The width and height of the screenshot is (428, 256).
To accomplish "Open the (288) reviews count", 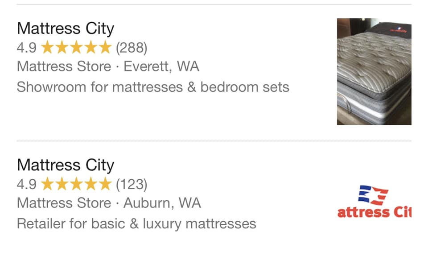I will 132,48.
